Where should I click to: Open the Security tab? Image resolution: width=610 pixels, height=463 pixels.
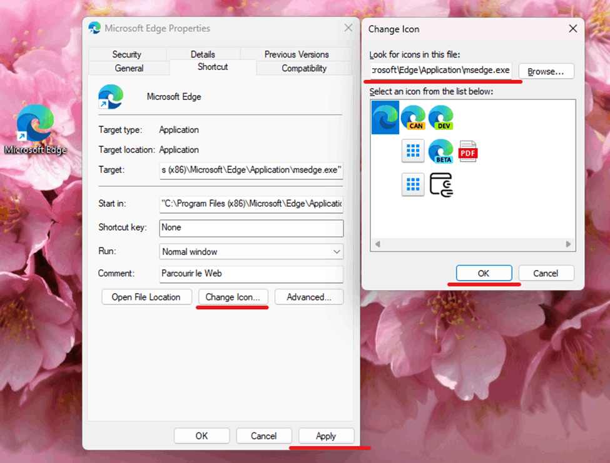point(127,54)
